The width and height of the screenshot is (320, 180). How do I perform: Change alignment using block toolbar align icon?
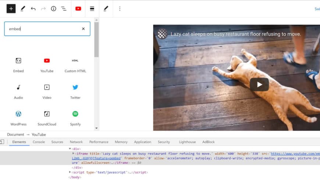(x=92, y=8)
